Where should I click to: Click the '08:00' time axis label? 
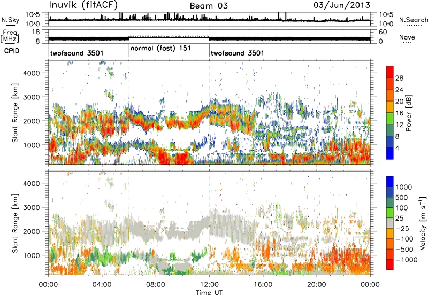click(x=155, y=285)
